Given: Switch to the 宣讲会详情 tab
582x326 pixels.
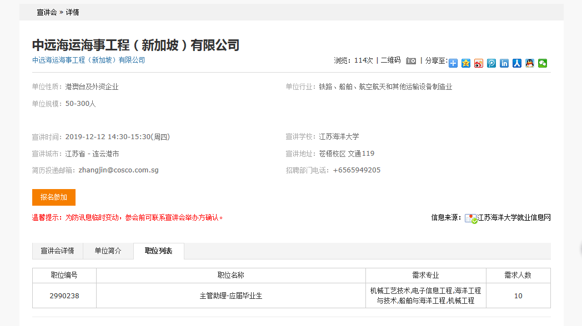Looking at the screenshot, I should (x=58, y=251).
